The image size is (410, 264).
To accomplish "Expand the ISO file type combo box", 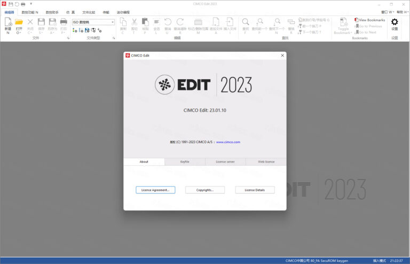I will tap(113, 22).
